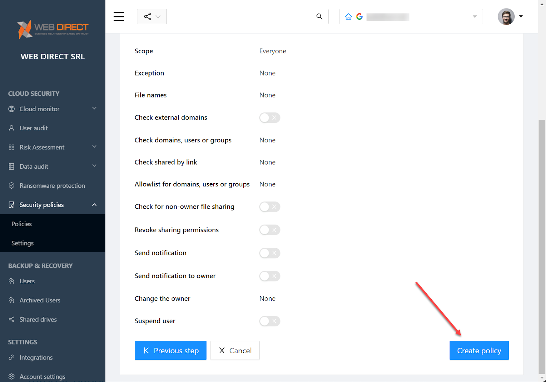Open Ransomware protection
Viewport: 546px width, 382px height.
tap(52, 185)
